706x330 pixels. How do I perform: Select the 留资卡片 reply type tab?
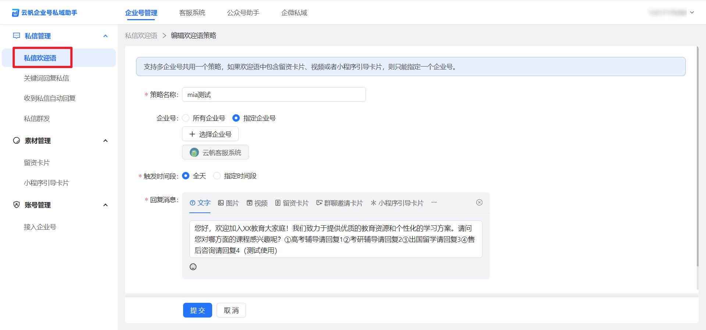pyautogui.click(x=292, y=203)
